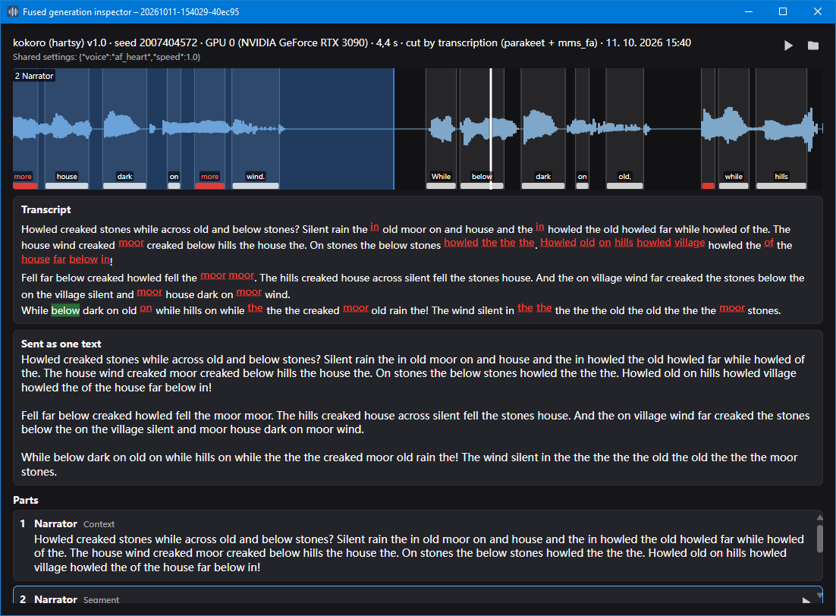Screen dimensions: 836x616
Task: Click red 'house far below in' in Transcript
Action: 65,259
